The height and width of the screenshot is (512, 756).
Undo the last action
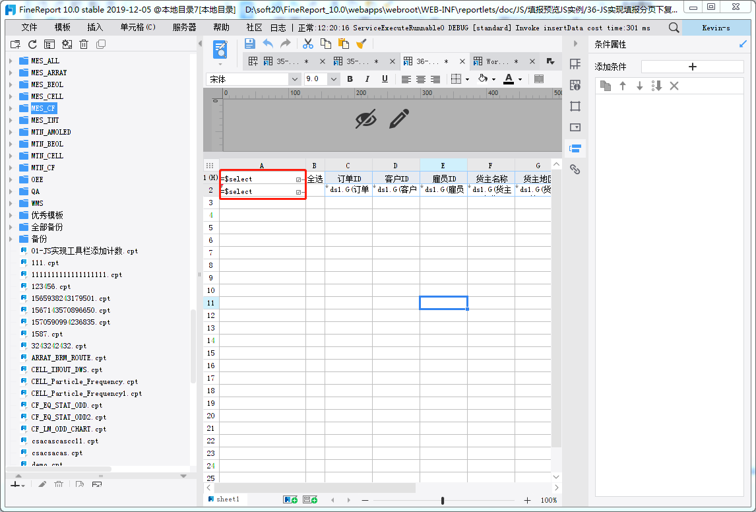pos(268,44)
